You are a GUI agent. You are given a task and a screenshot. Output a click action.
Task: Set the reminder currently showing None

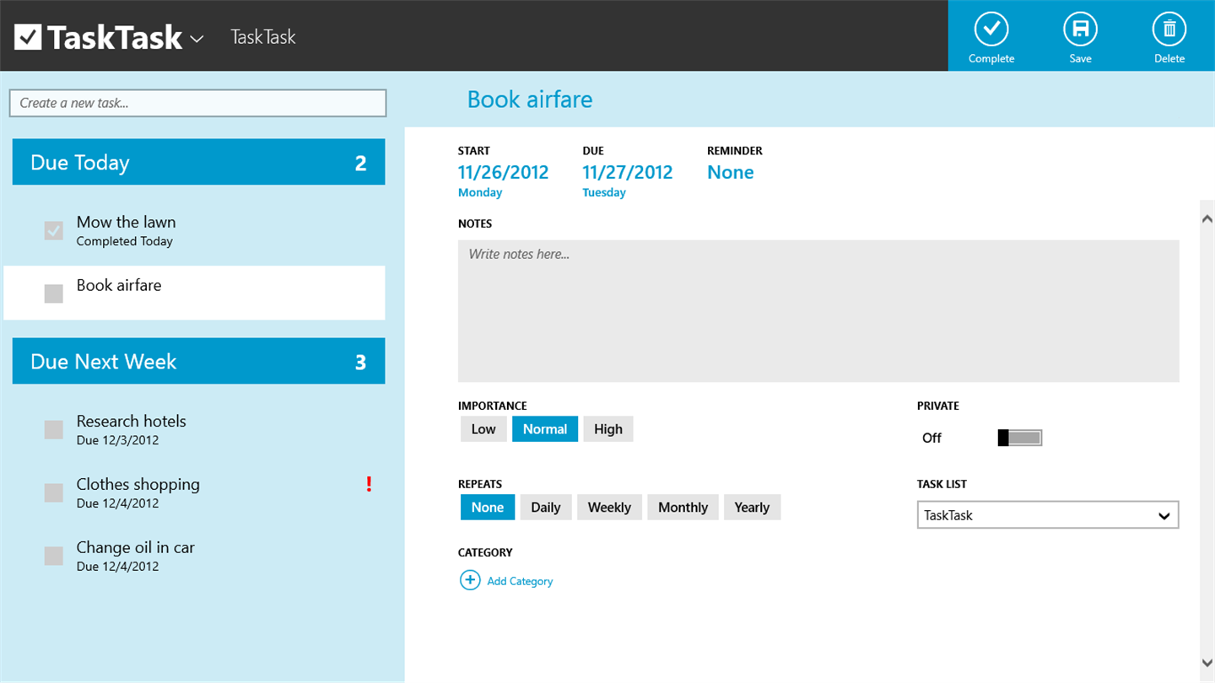(731, 172)
